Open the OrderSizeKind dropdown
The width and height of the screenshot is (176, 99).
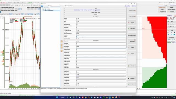(x=101, y=79)
